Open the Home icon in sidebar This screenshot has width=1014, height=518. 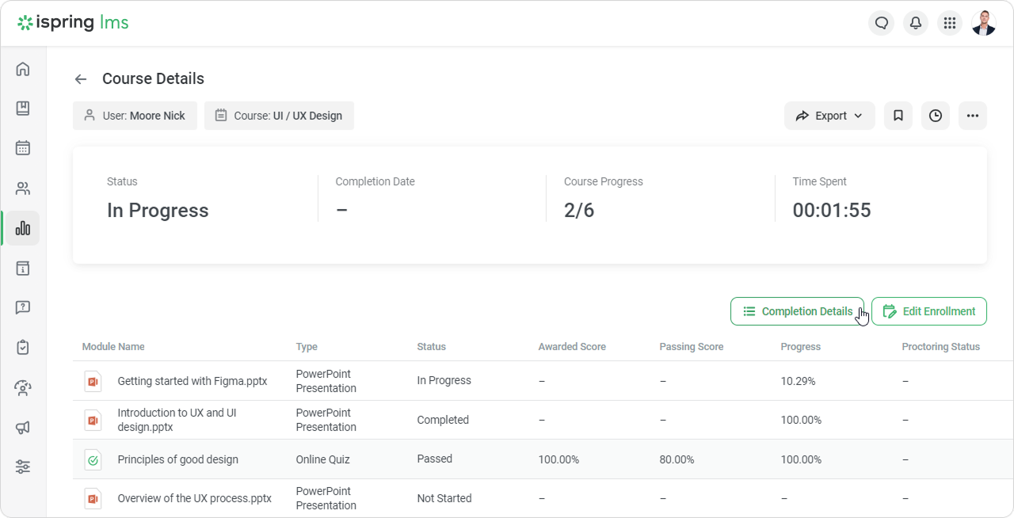pyautogui.click(x=23, y=69)
